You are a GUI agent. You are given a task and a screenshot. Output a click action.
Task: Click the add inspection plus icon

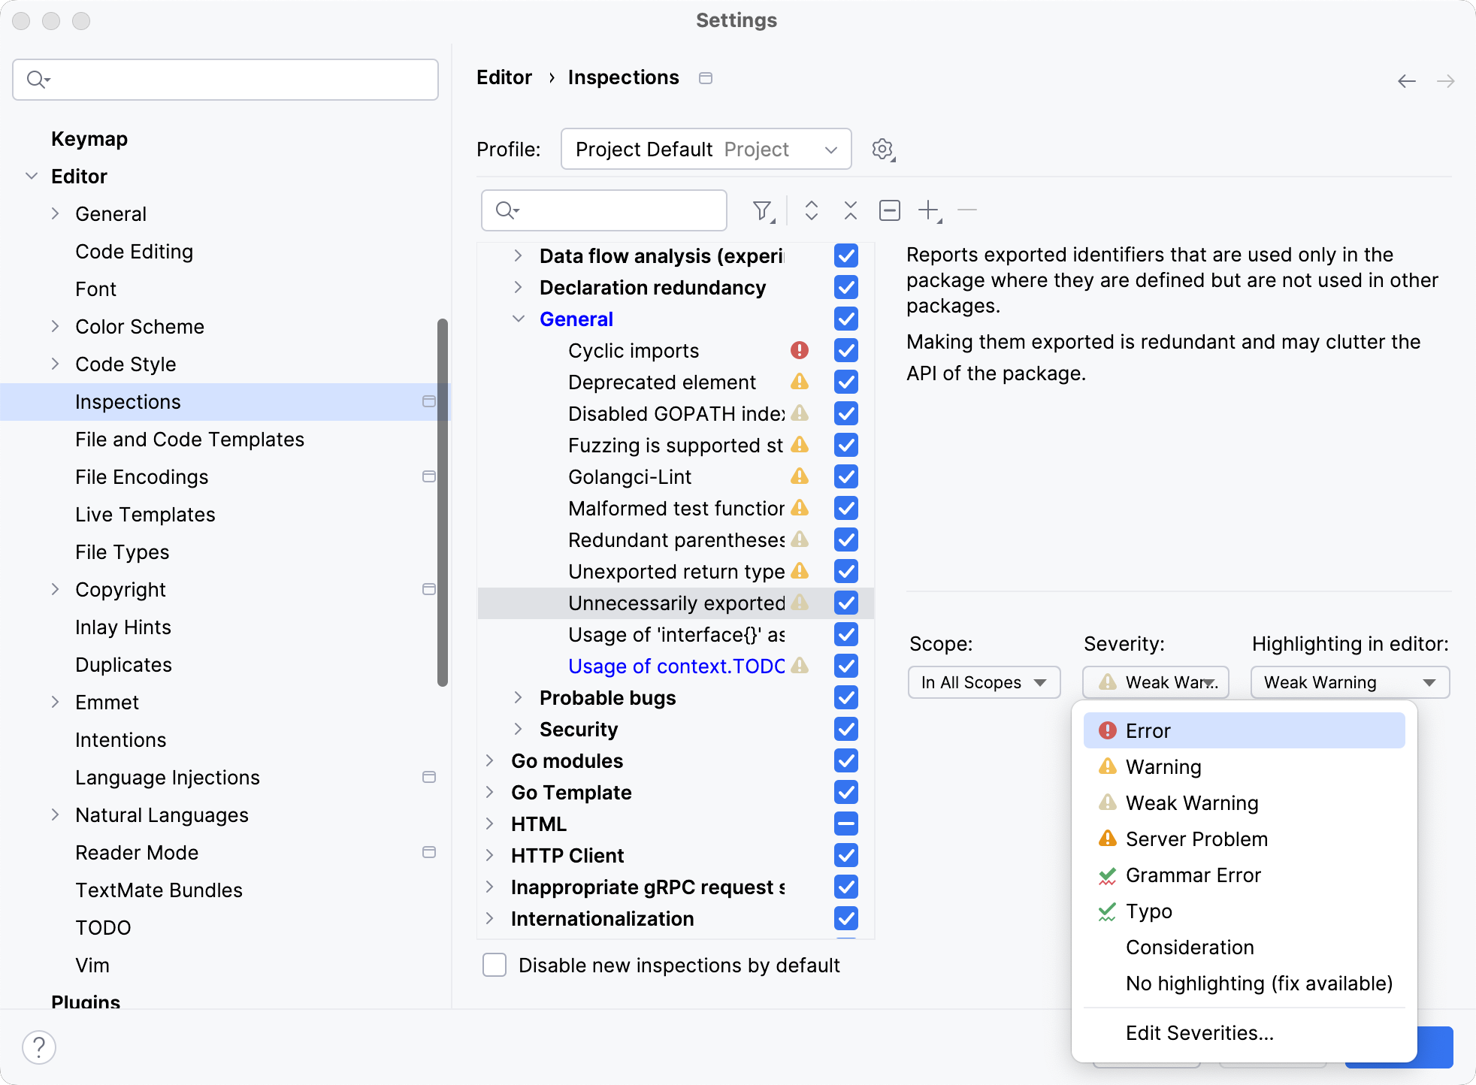point(930,211)
